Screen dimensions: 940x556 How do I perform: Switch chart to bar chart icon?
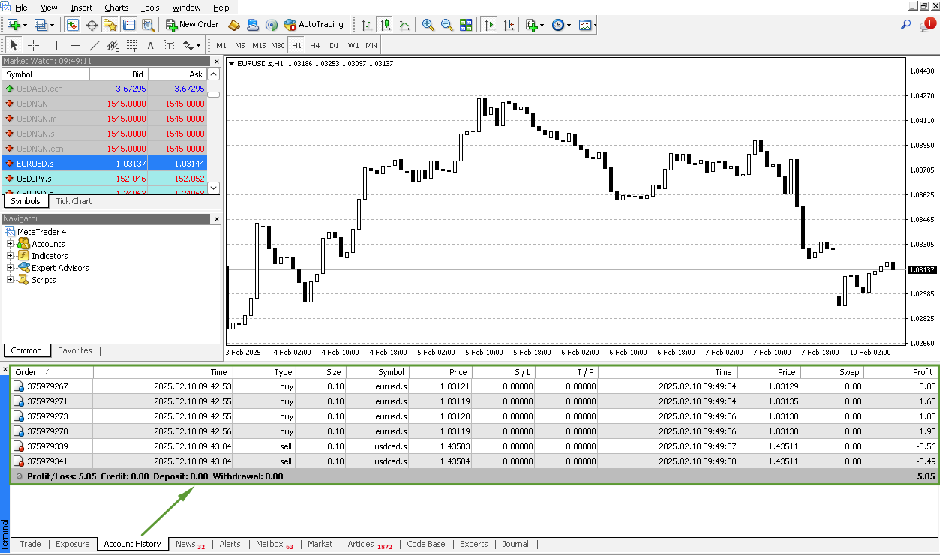click(x=367, y=25)
